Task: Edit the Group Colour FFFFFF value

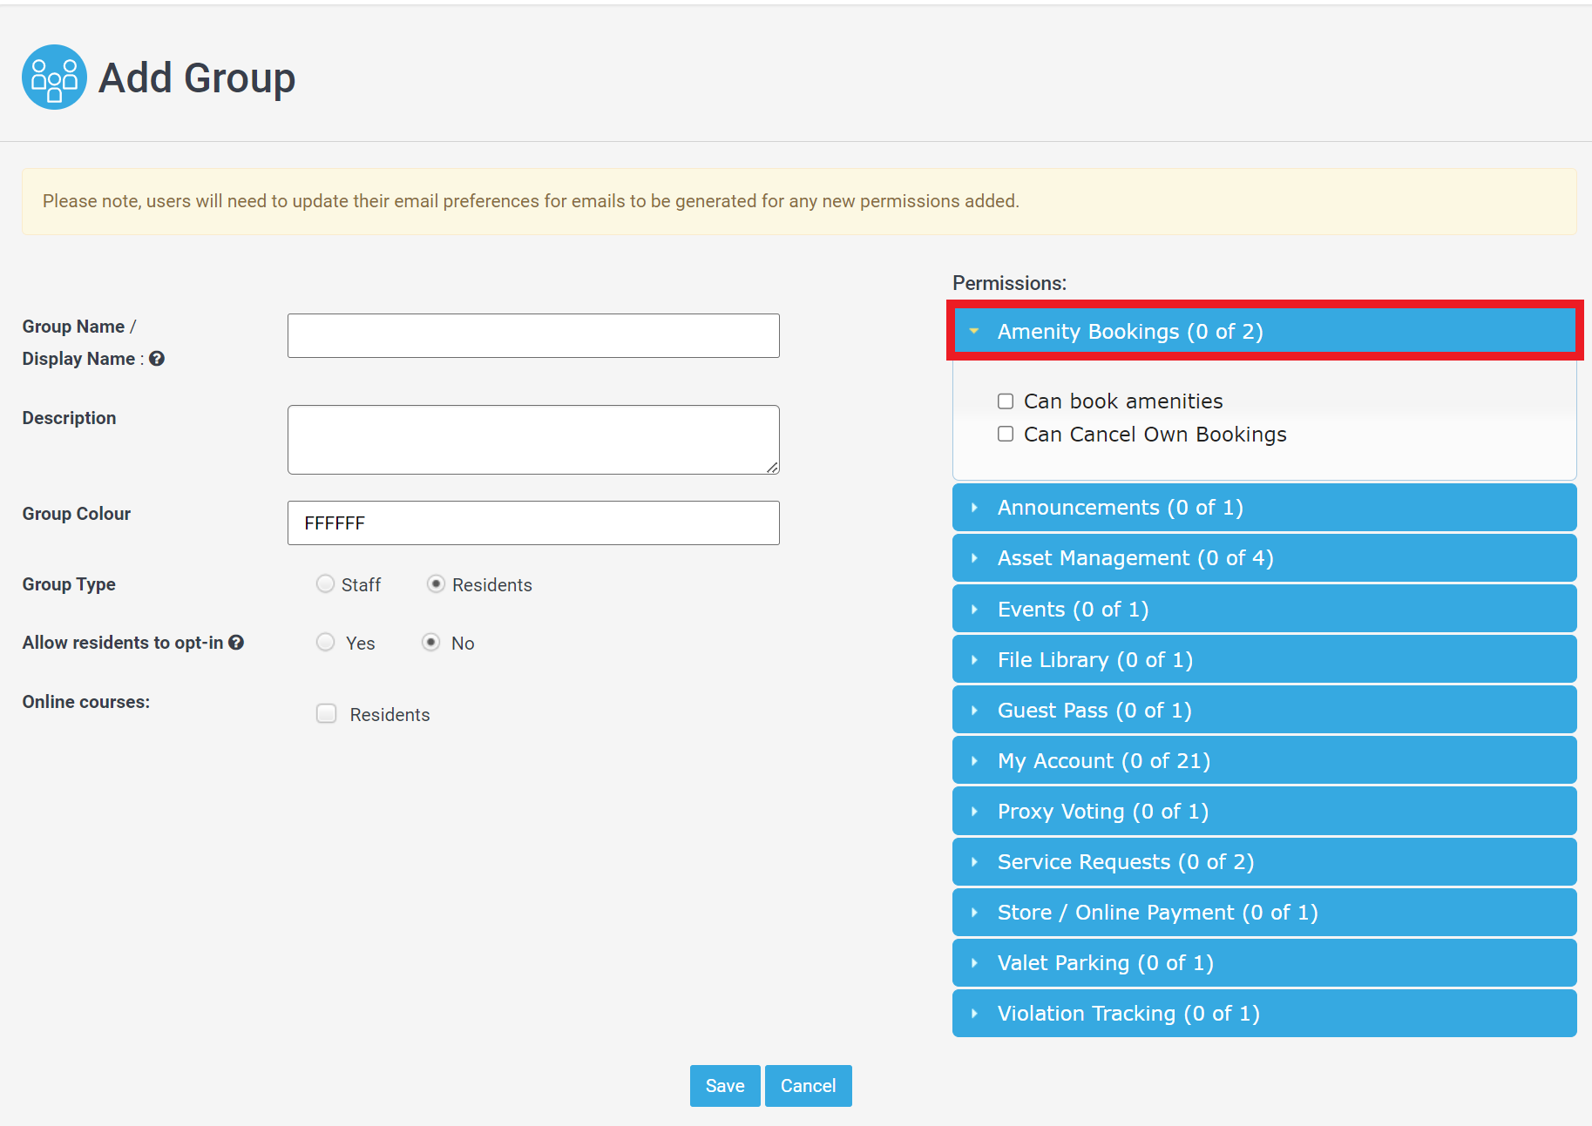Action: (x=532, y=523)
